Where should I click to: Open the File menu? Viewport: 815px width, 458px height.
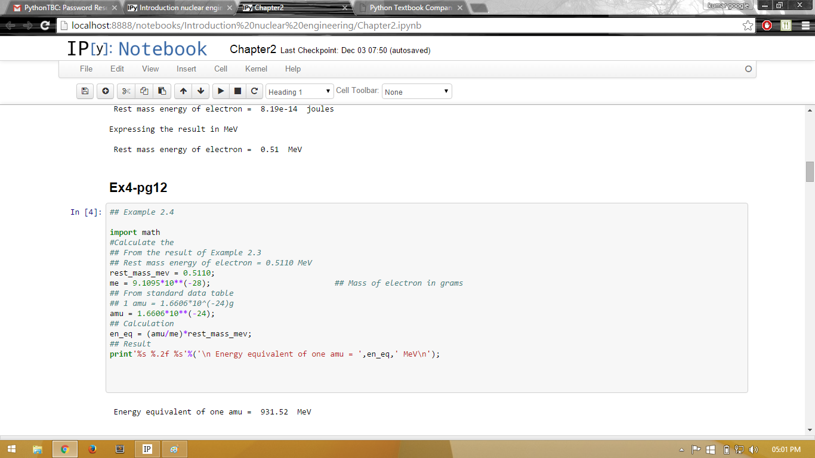[x=86, y=69]
